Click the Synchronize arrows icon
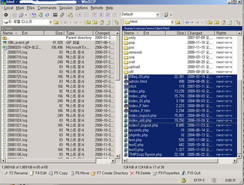This screenshot has width=244, height=185. (47, 15)
